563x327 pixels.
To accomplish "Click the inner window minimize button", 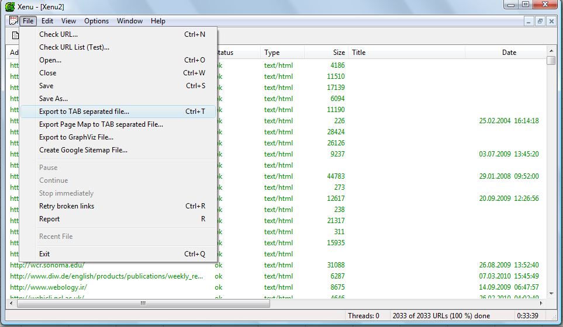I will coord(529,22).
